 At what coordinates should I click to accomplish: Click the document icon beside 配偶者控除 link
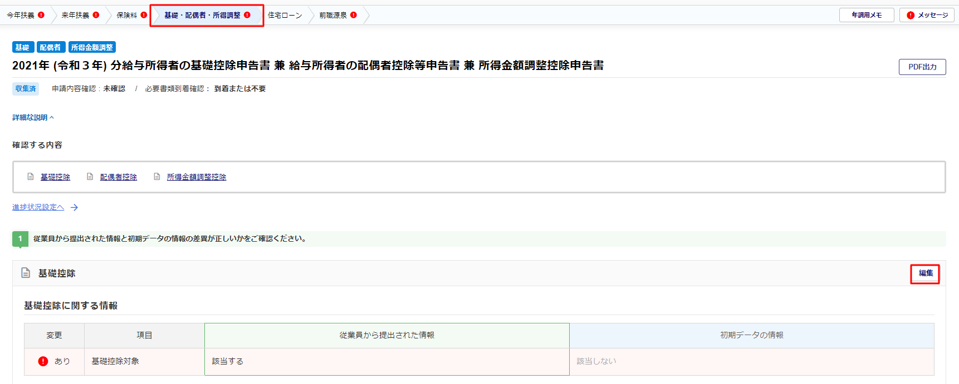[x=90, y=177]
